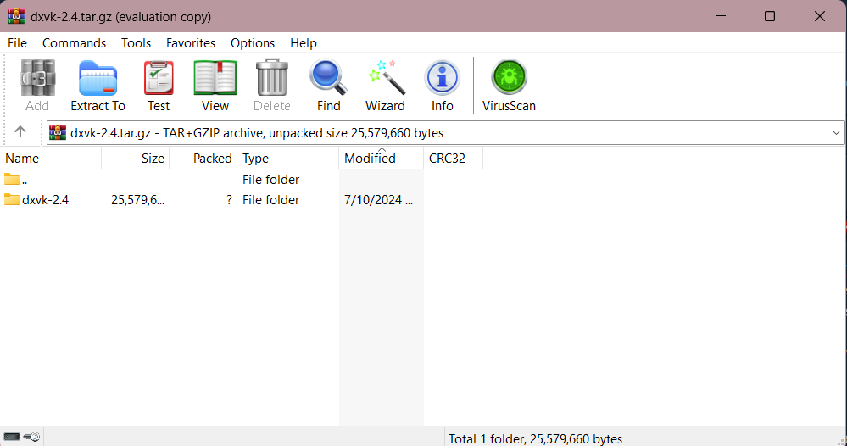Screen dimensions: 847x446
Task: Sort by the Packed column header
Action: pyautogui.click(x=203, y=159)
